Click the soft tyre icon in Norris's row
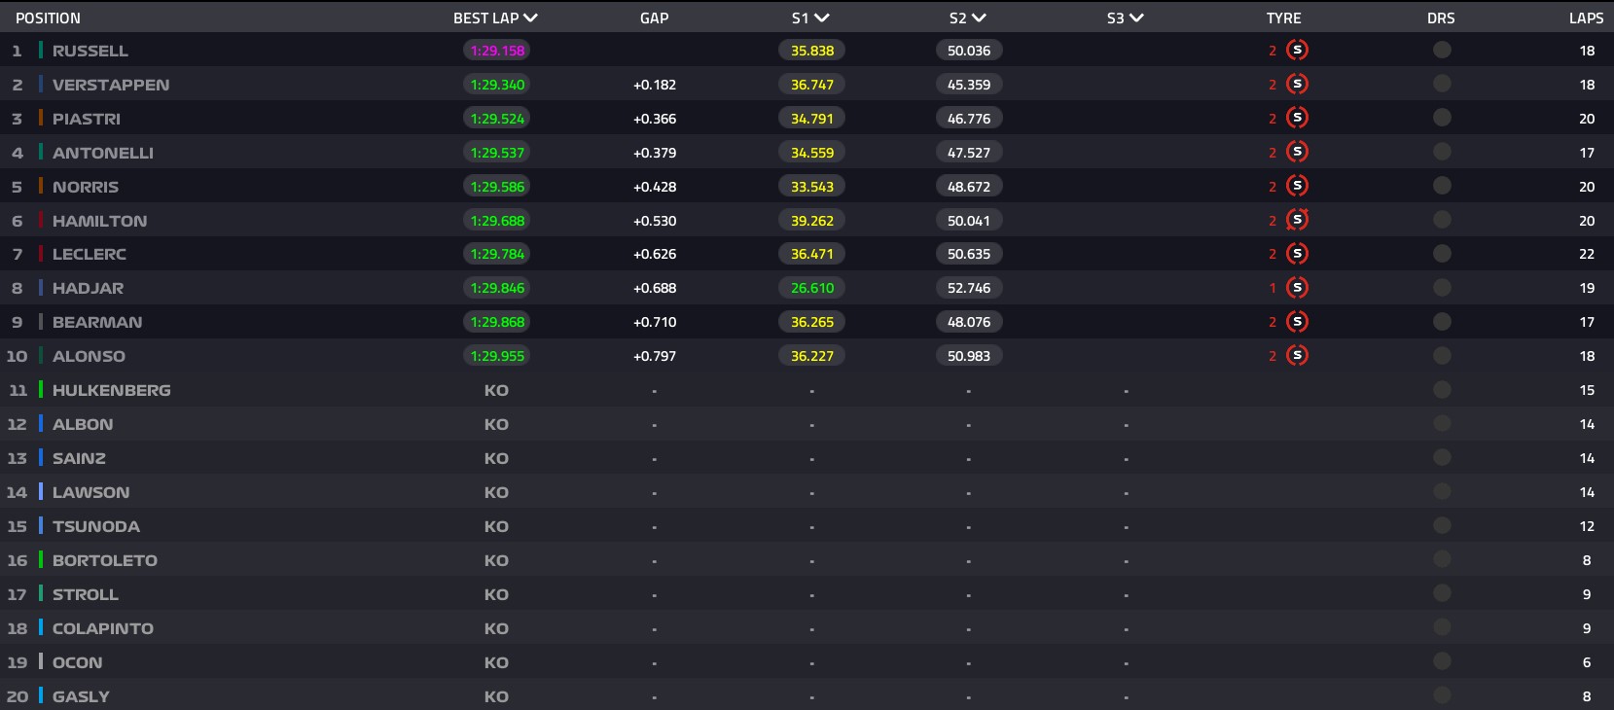Image resolution: width=1614 pixels, height=710 pixels. tap(1297, 187)
